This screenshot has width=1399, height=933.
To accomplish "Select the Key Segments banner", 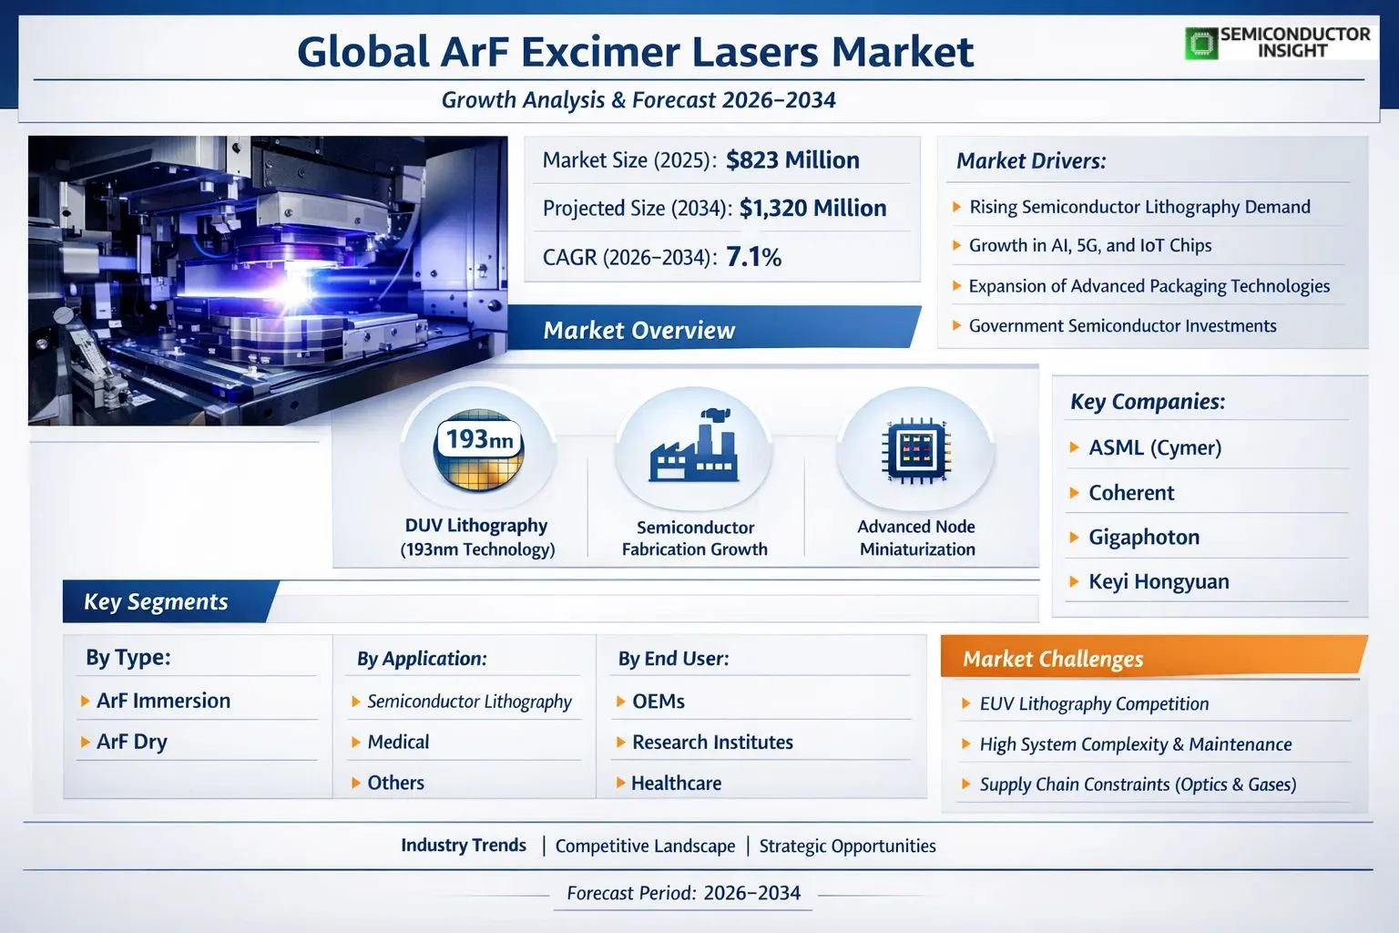I will click(170, 601).
